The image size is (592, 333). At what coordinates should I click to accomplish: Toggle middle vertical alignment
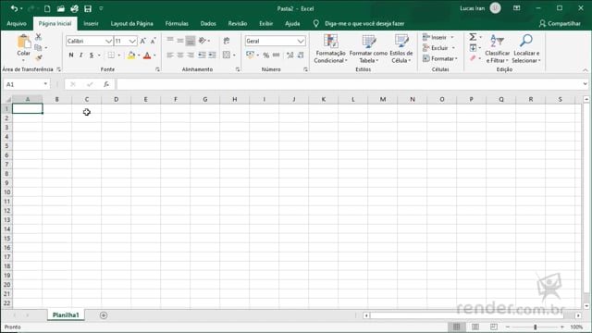tap(180, 40)
